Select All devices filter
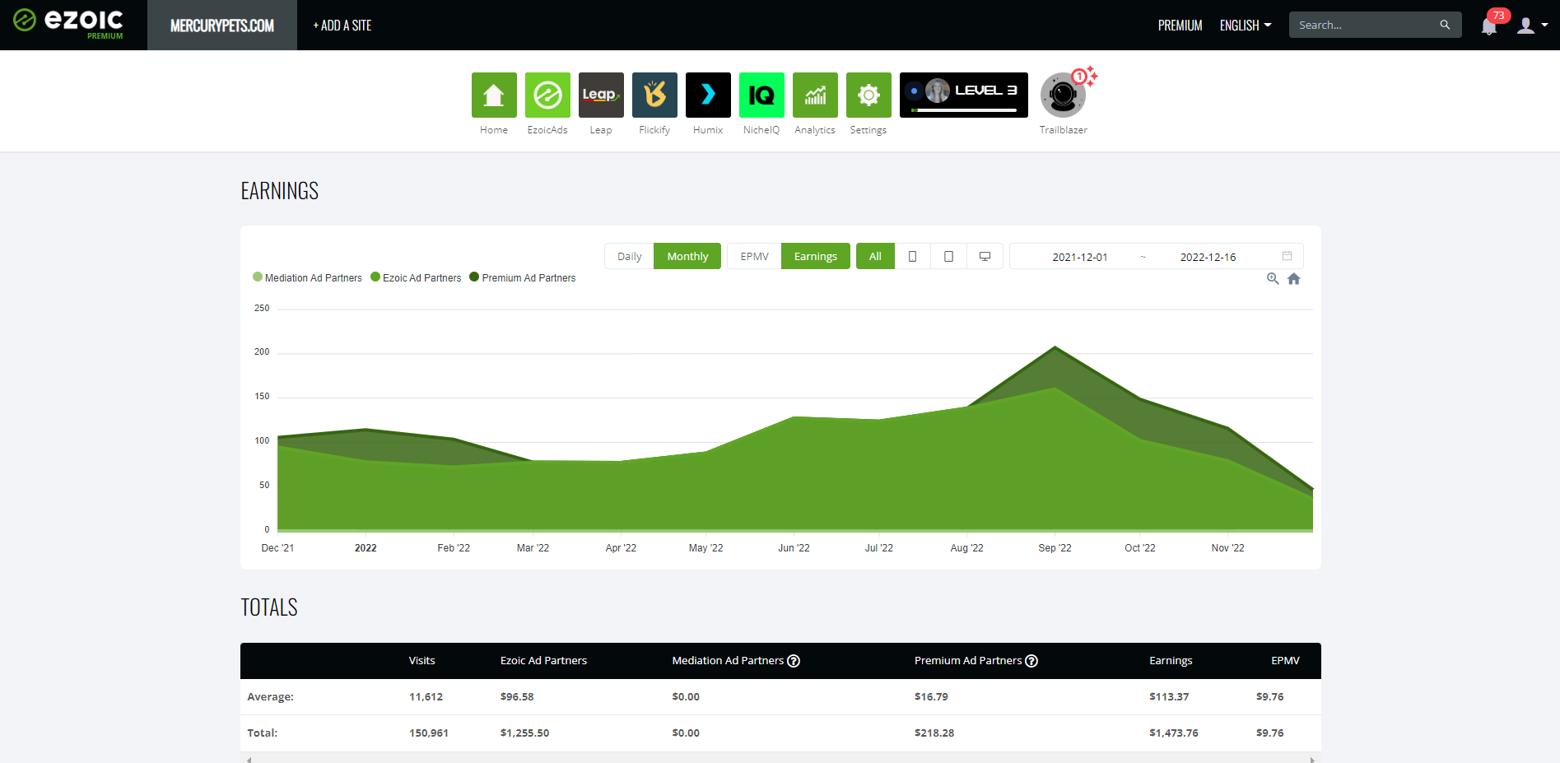Image resolution: width=1560 pixels, height=763 pixels. coord(875,256)
